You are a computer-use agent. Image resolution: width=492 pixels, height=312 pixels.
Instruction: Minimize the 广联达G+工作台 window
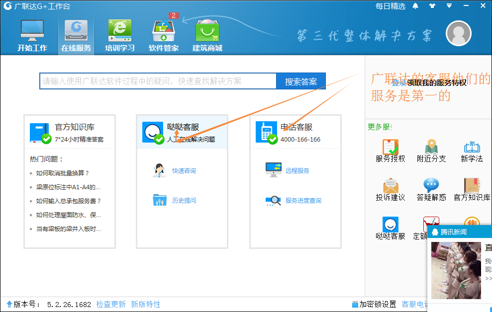point(466,6)
